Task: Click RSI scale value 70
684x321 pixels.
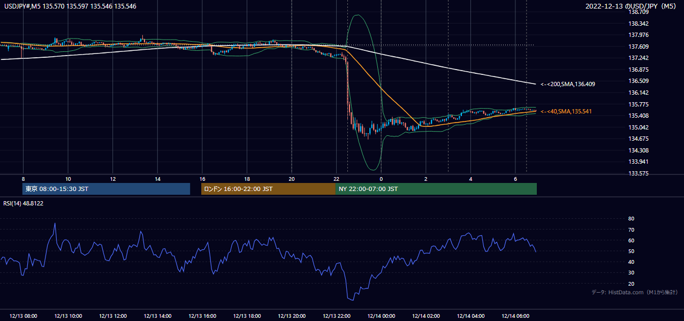Action: [632, 230]
